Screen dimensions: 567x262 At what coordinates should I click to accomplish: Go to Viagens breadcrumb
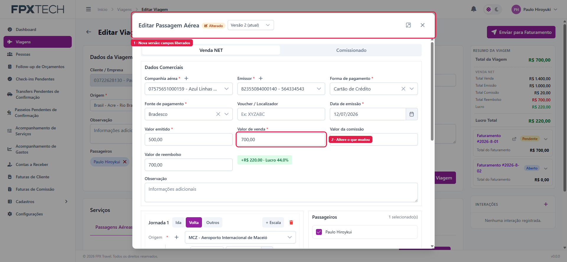[124, 9]
